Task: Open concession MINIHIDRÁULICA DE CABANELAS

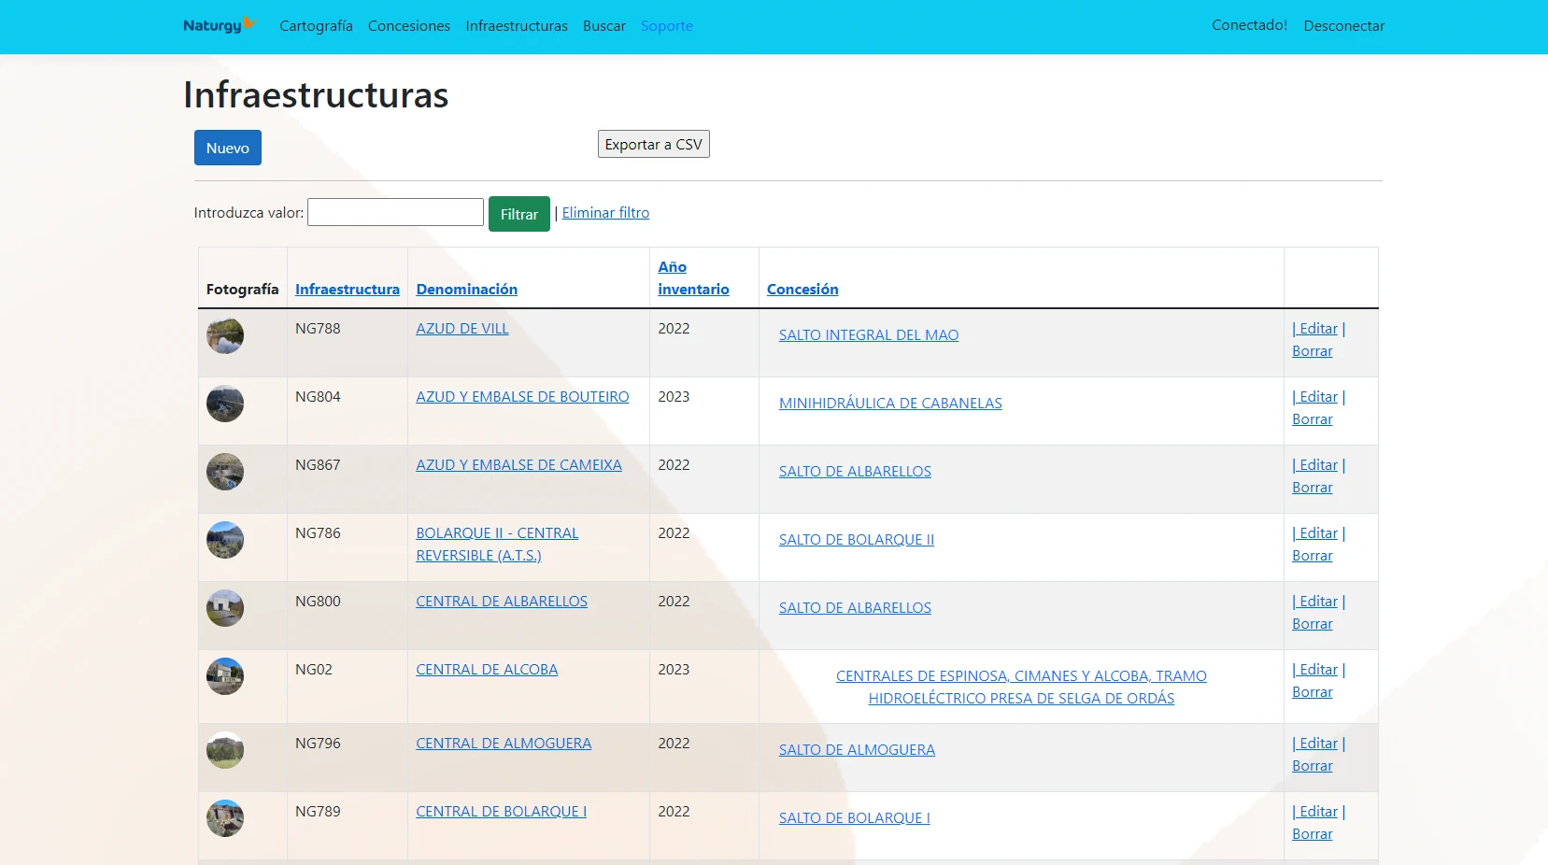Action: click(889, 404)
